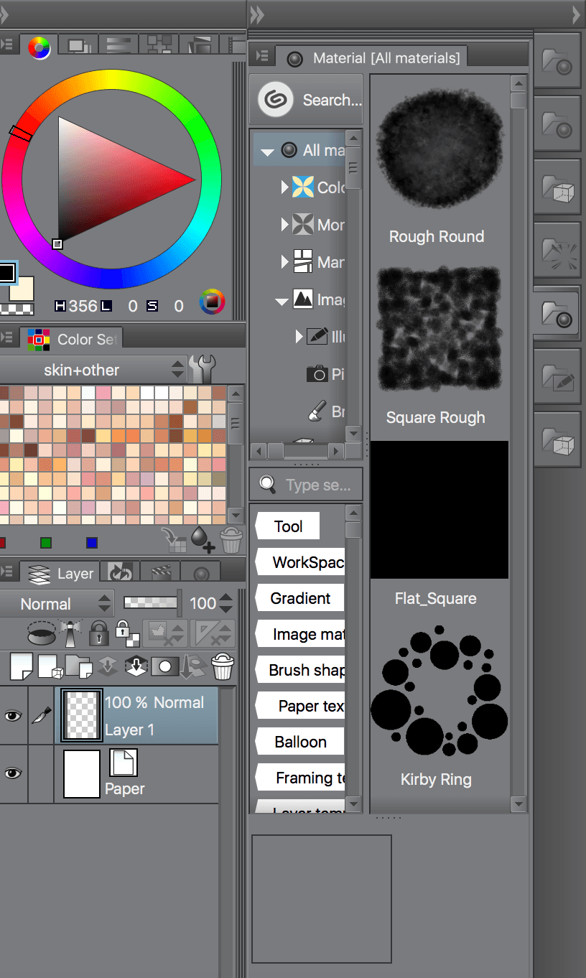Toggle visibility of the Paper layer
This screenshot has width=586, height=978.
[12, 773]
